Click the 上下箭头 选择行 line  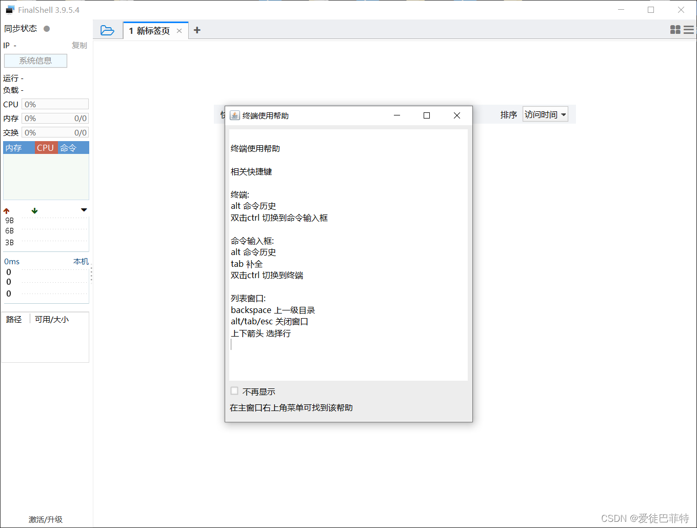tap(261, 333)
